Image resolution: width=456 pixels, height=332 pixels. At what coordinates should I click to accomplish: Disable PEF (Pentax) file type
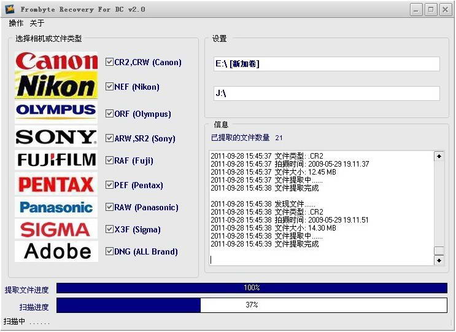(x=109, y=184)
